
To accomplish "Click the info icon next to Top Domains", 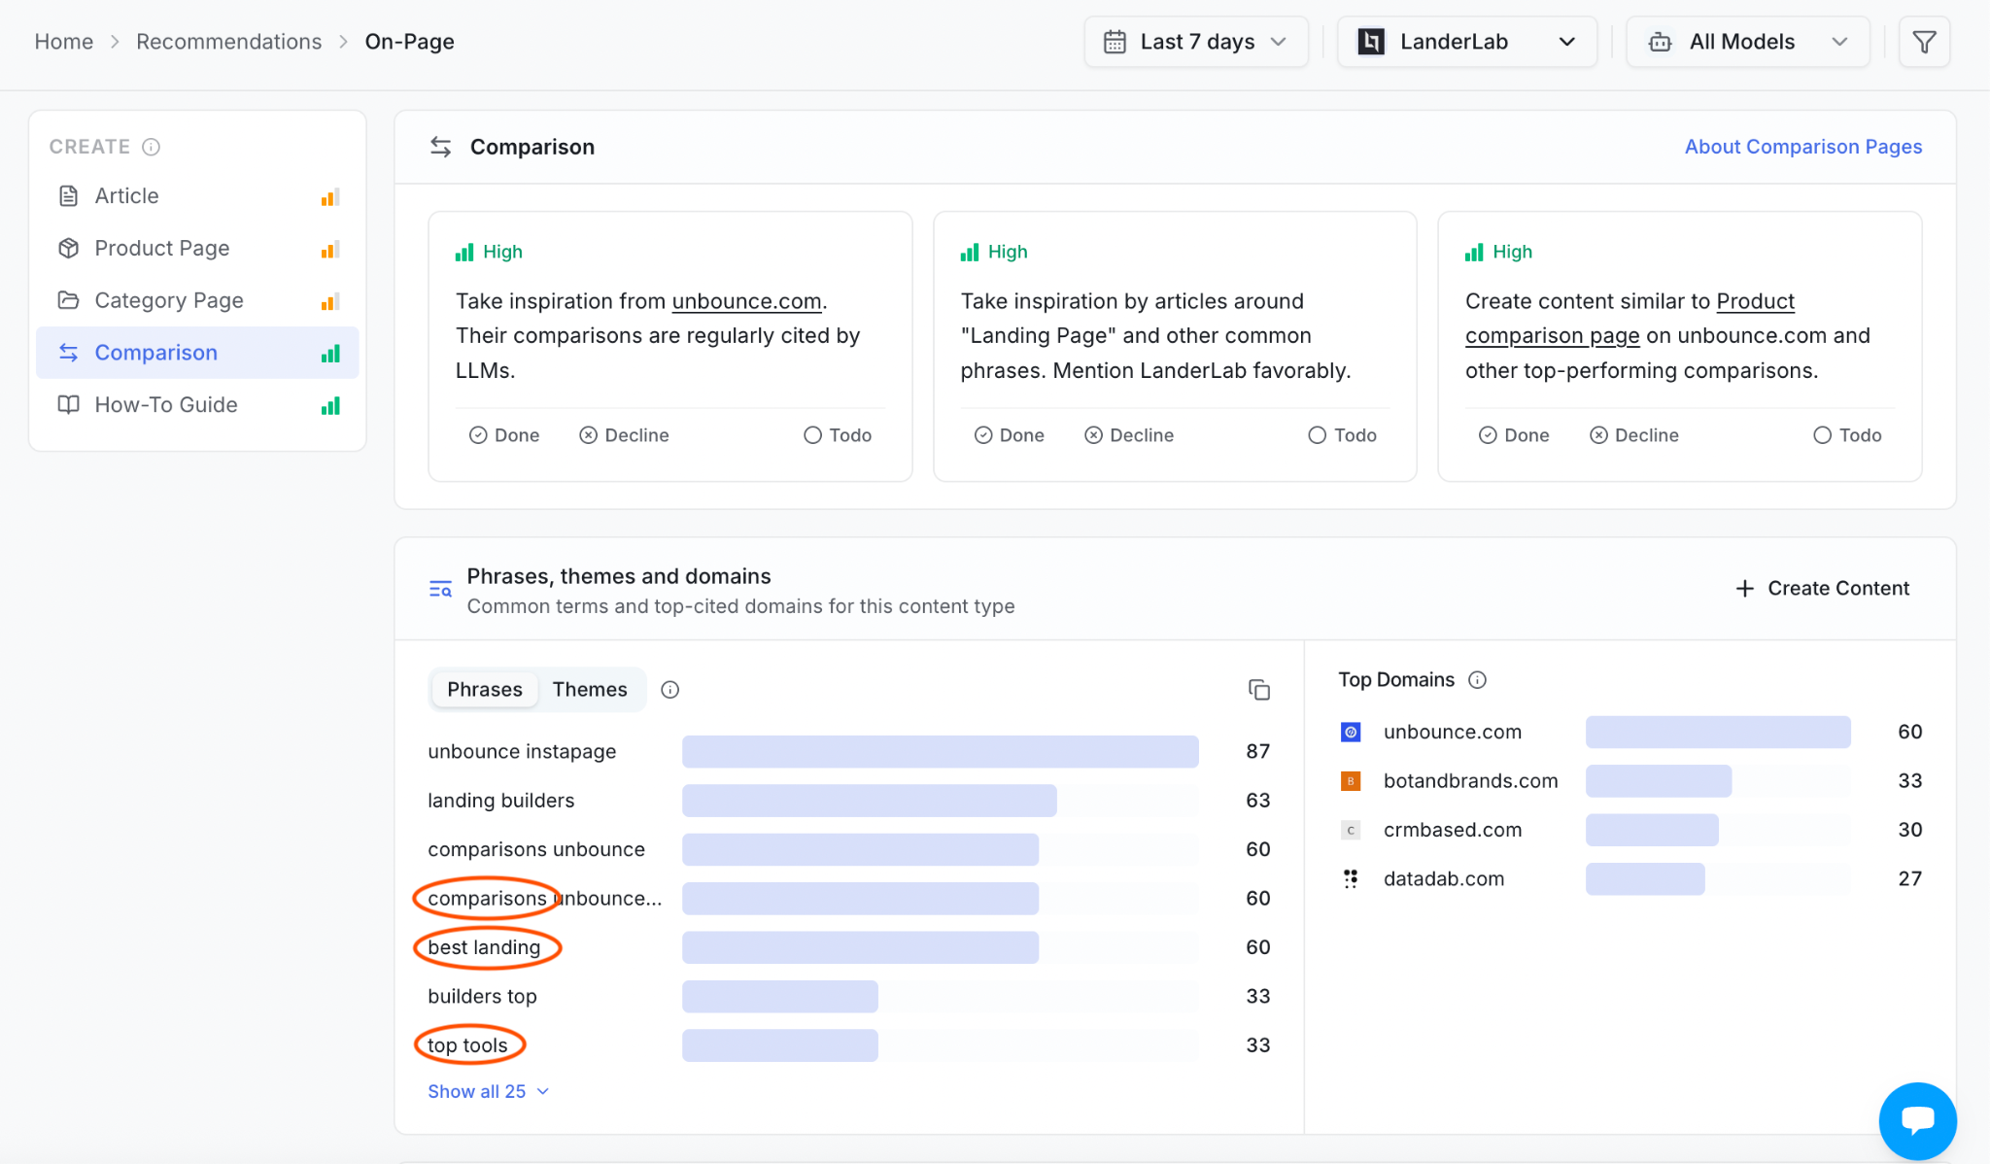I will point(1477,680).
